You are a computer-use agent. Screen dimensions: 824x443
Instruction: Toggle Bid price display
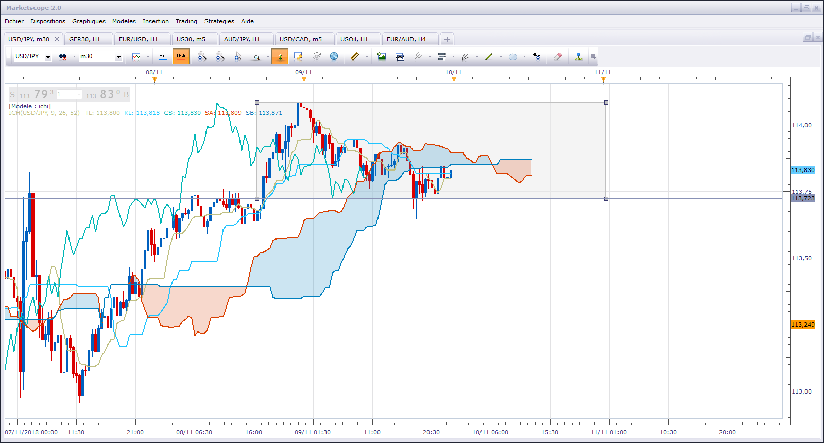(x=163, y=56)
